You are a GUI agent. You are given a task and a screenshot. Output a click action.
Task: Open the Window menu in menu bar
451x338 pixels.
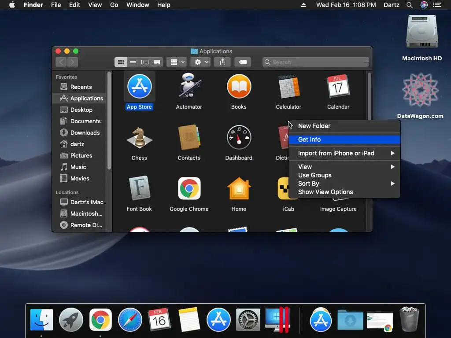138,5
